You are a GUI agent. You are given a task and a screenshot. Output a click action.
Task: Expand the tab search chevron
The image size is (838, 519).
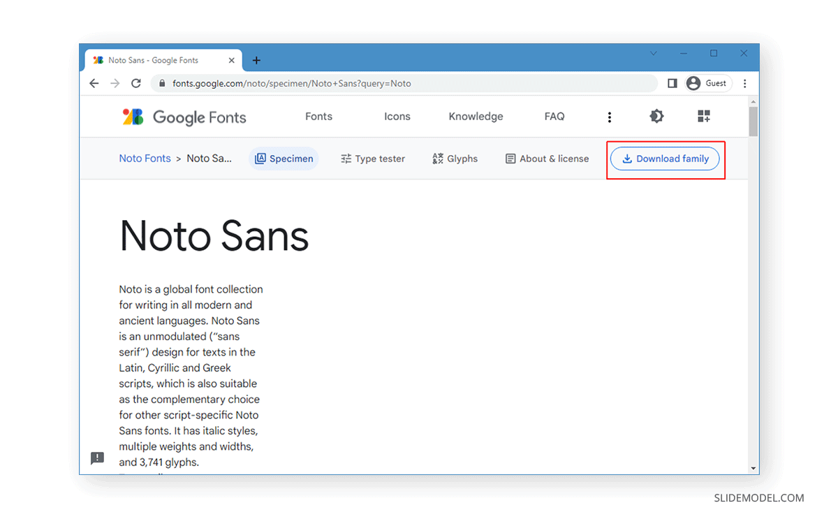click(x=654, y=53)
